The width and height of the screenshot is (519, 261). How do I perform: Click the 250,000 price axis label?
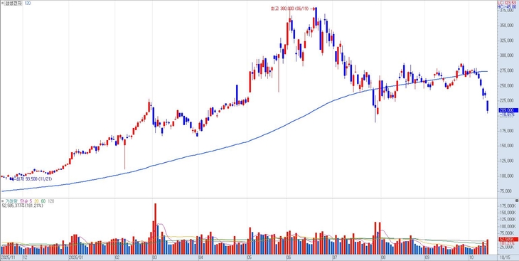[x=507, y=86]
